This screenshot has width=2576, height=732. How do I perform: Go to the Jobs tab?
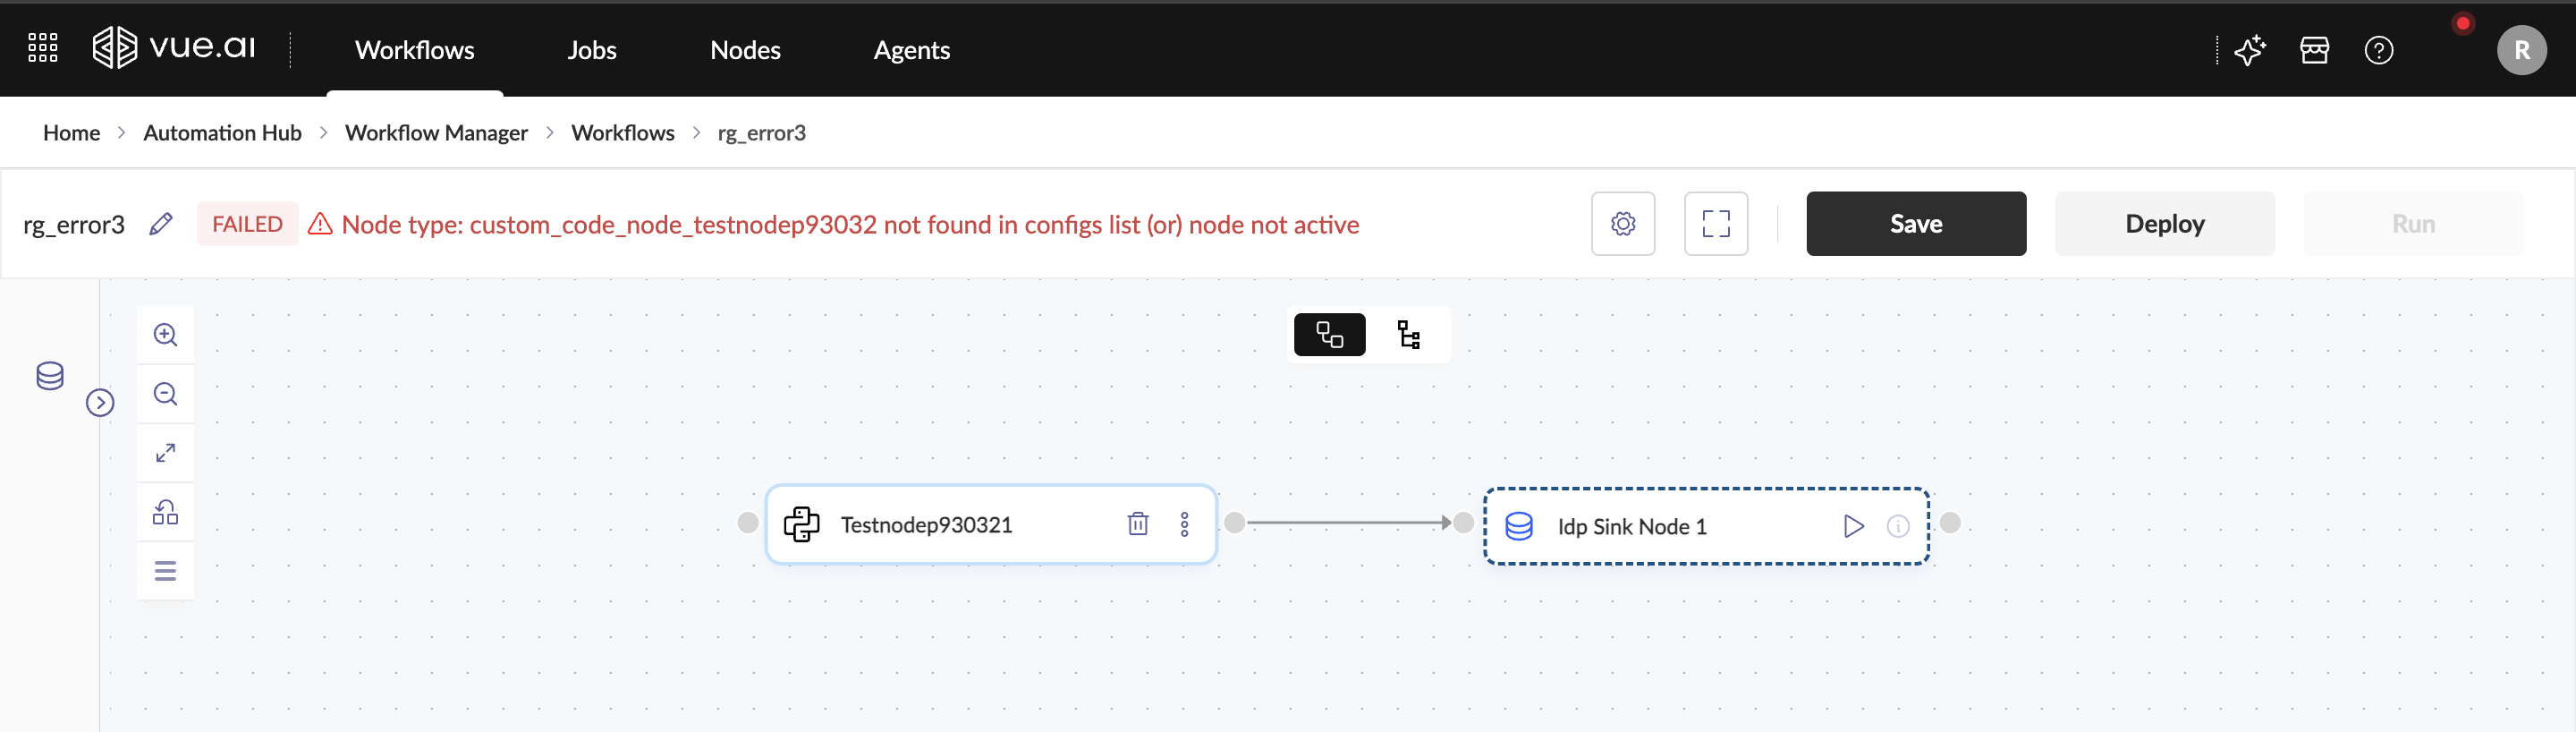[x=591, y=50]
